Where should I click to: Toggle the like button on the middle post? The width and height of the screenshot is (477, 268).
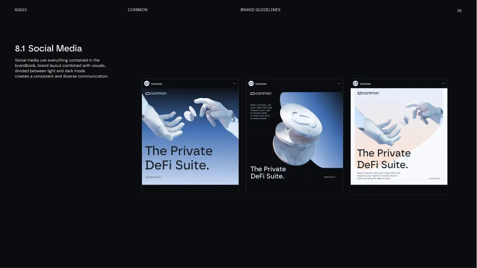(x=251, y=189)
